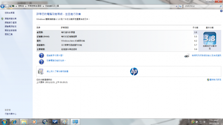
Task: Switch to Paint on taskbar
Action: coord(65,122)
